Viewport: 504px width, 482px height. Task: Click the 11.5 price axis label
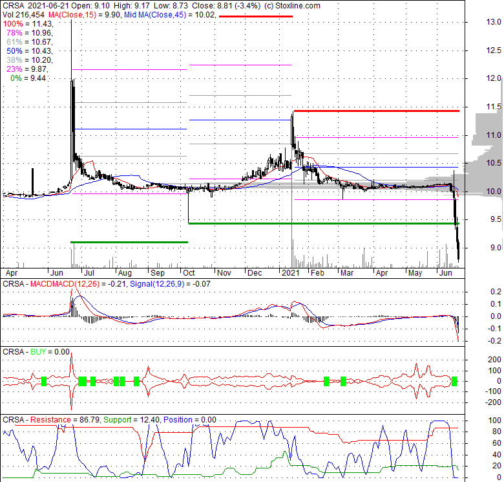[x=494, y=107]
